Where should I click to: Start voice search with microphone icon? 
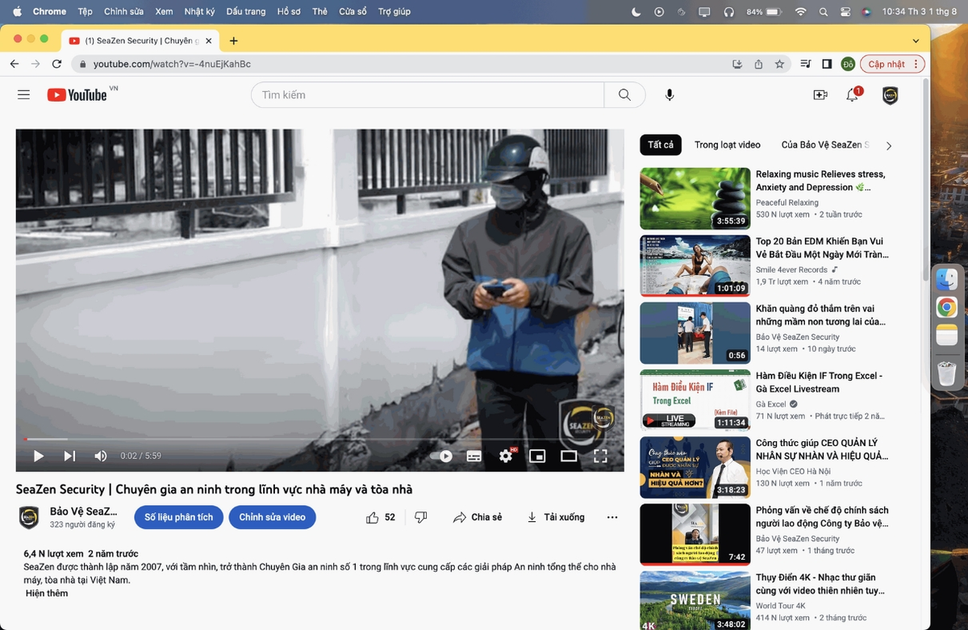click(x=670, y=94)
